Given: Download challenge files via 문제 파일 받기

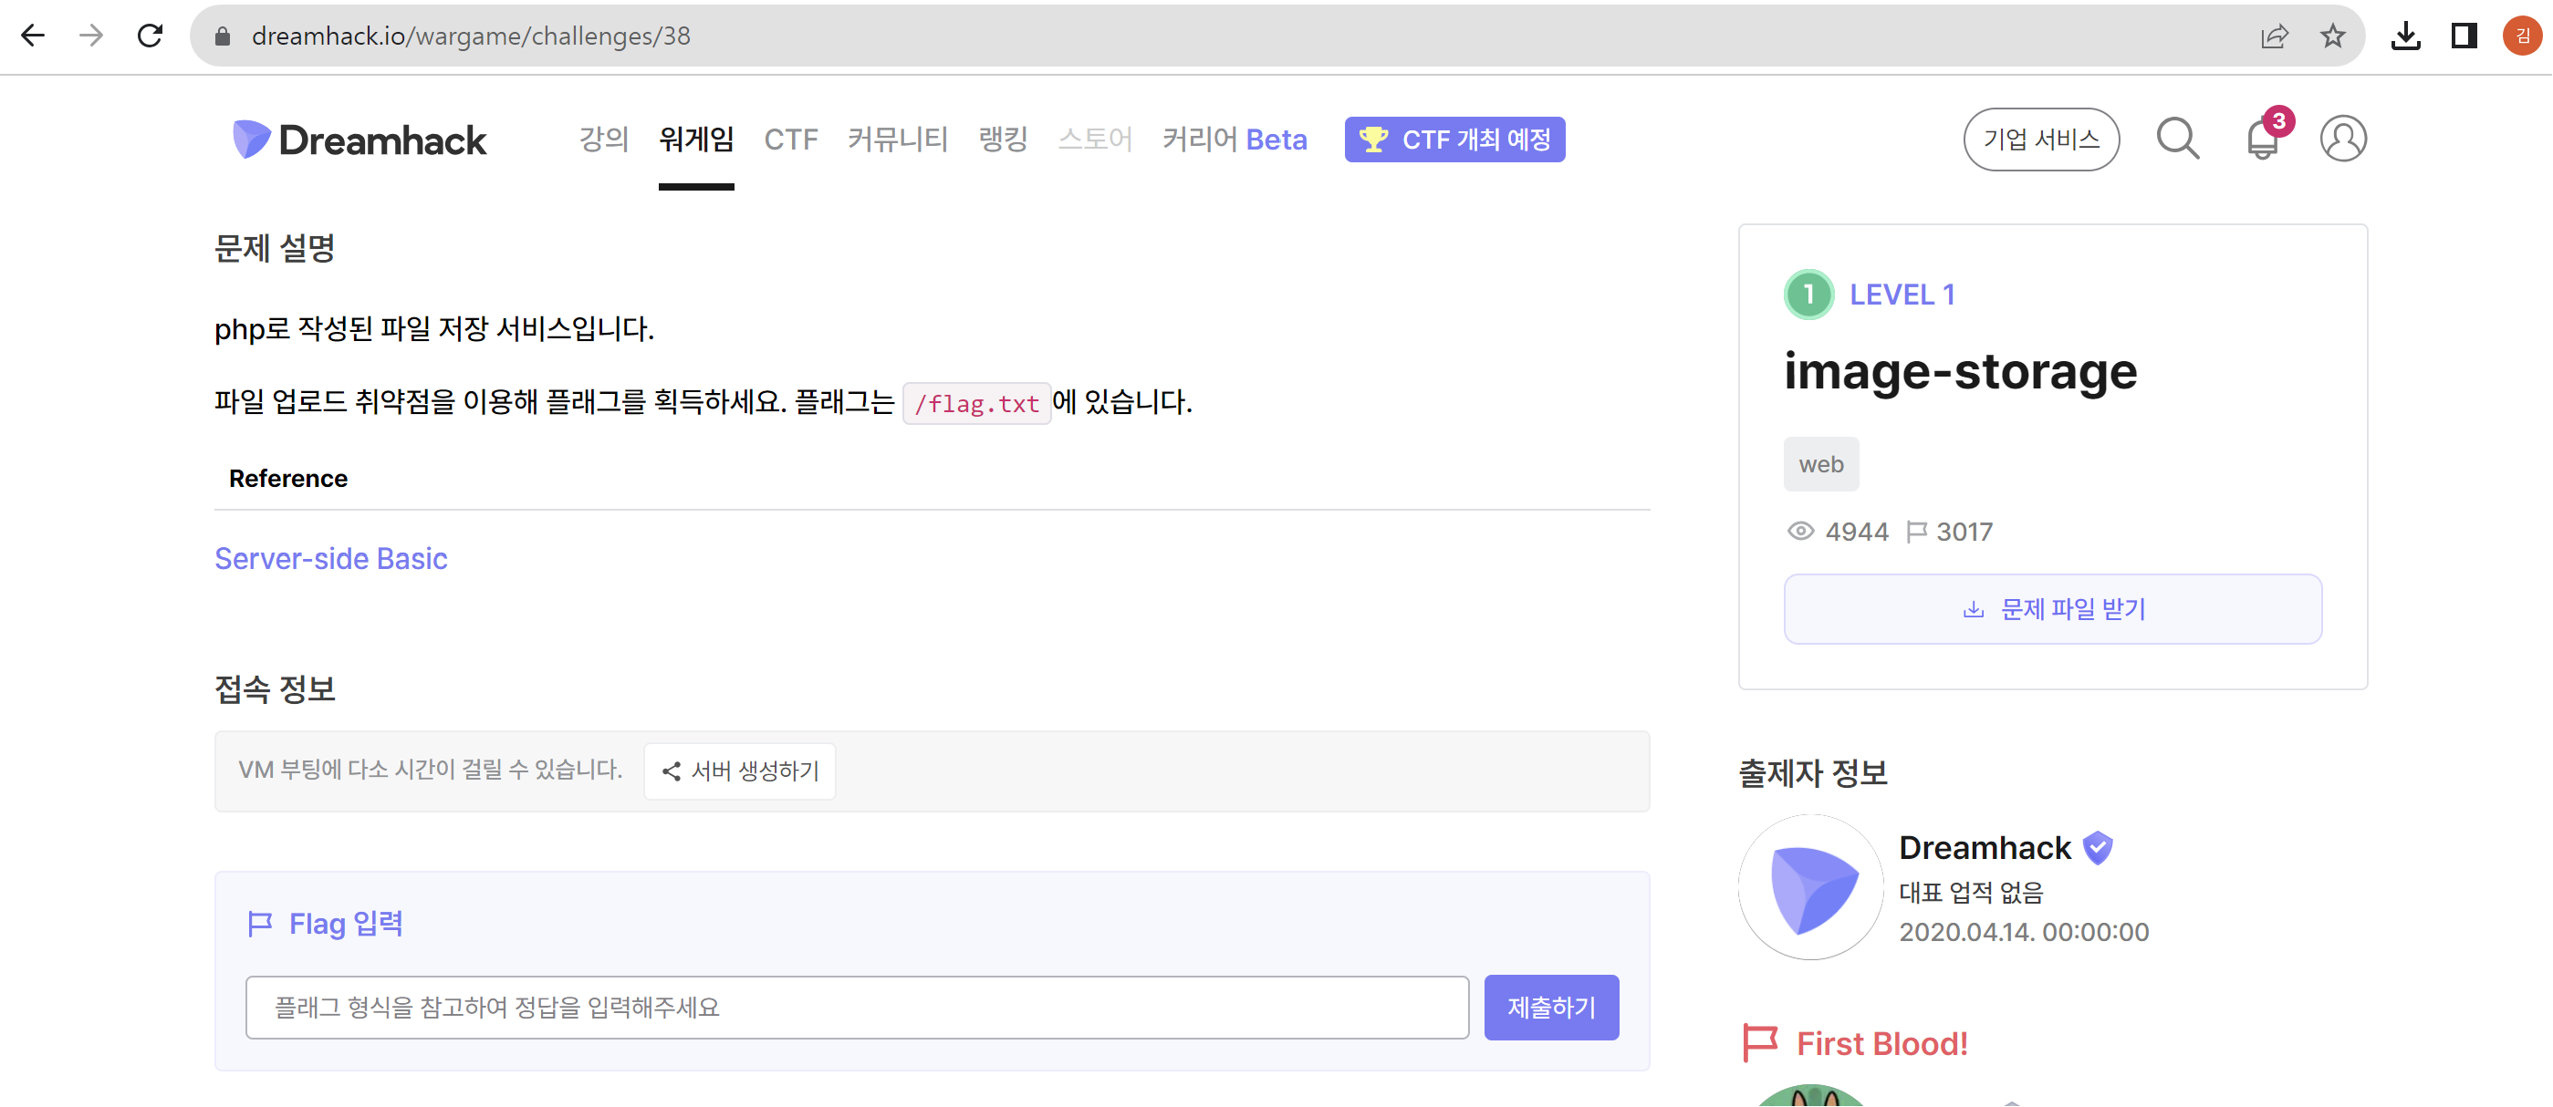Looking at the screenshot, I should click(x=2051, y=609).
